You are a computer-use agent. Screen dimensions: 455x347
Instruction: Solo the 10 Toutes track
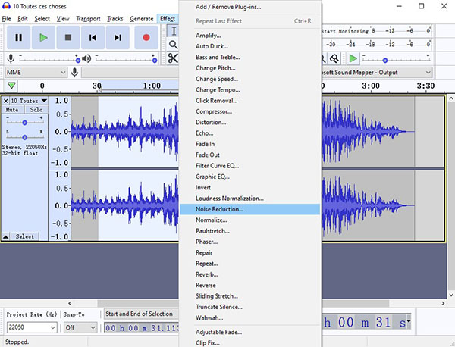pyautogui.click(x=36, y=110)
